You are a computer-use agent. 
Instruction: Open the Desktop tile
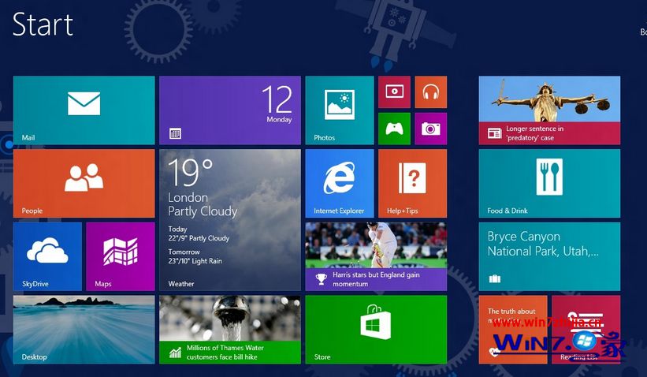point(84,330)
